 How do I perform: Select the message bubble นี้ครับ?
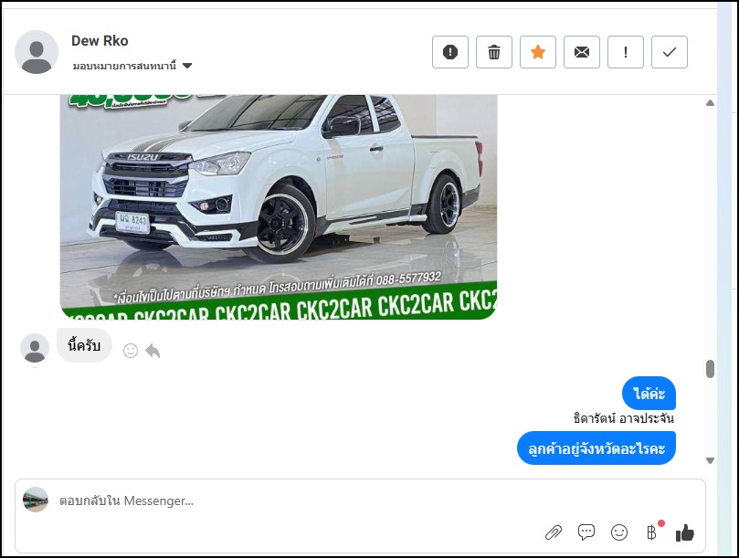click(x=84, y=345)
